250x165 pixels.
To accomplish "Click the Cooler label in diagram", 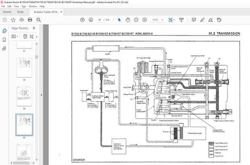I will (x=108, y=54).
